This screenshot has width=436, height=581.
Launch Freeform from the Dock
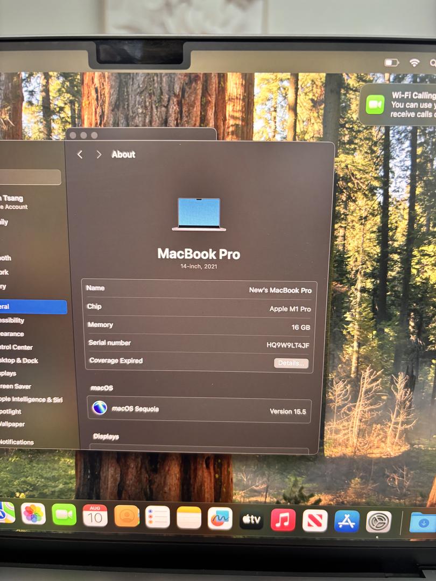(x=220, y=519)
